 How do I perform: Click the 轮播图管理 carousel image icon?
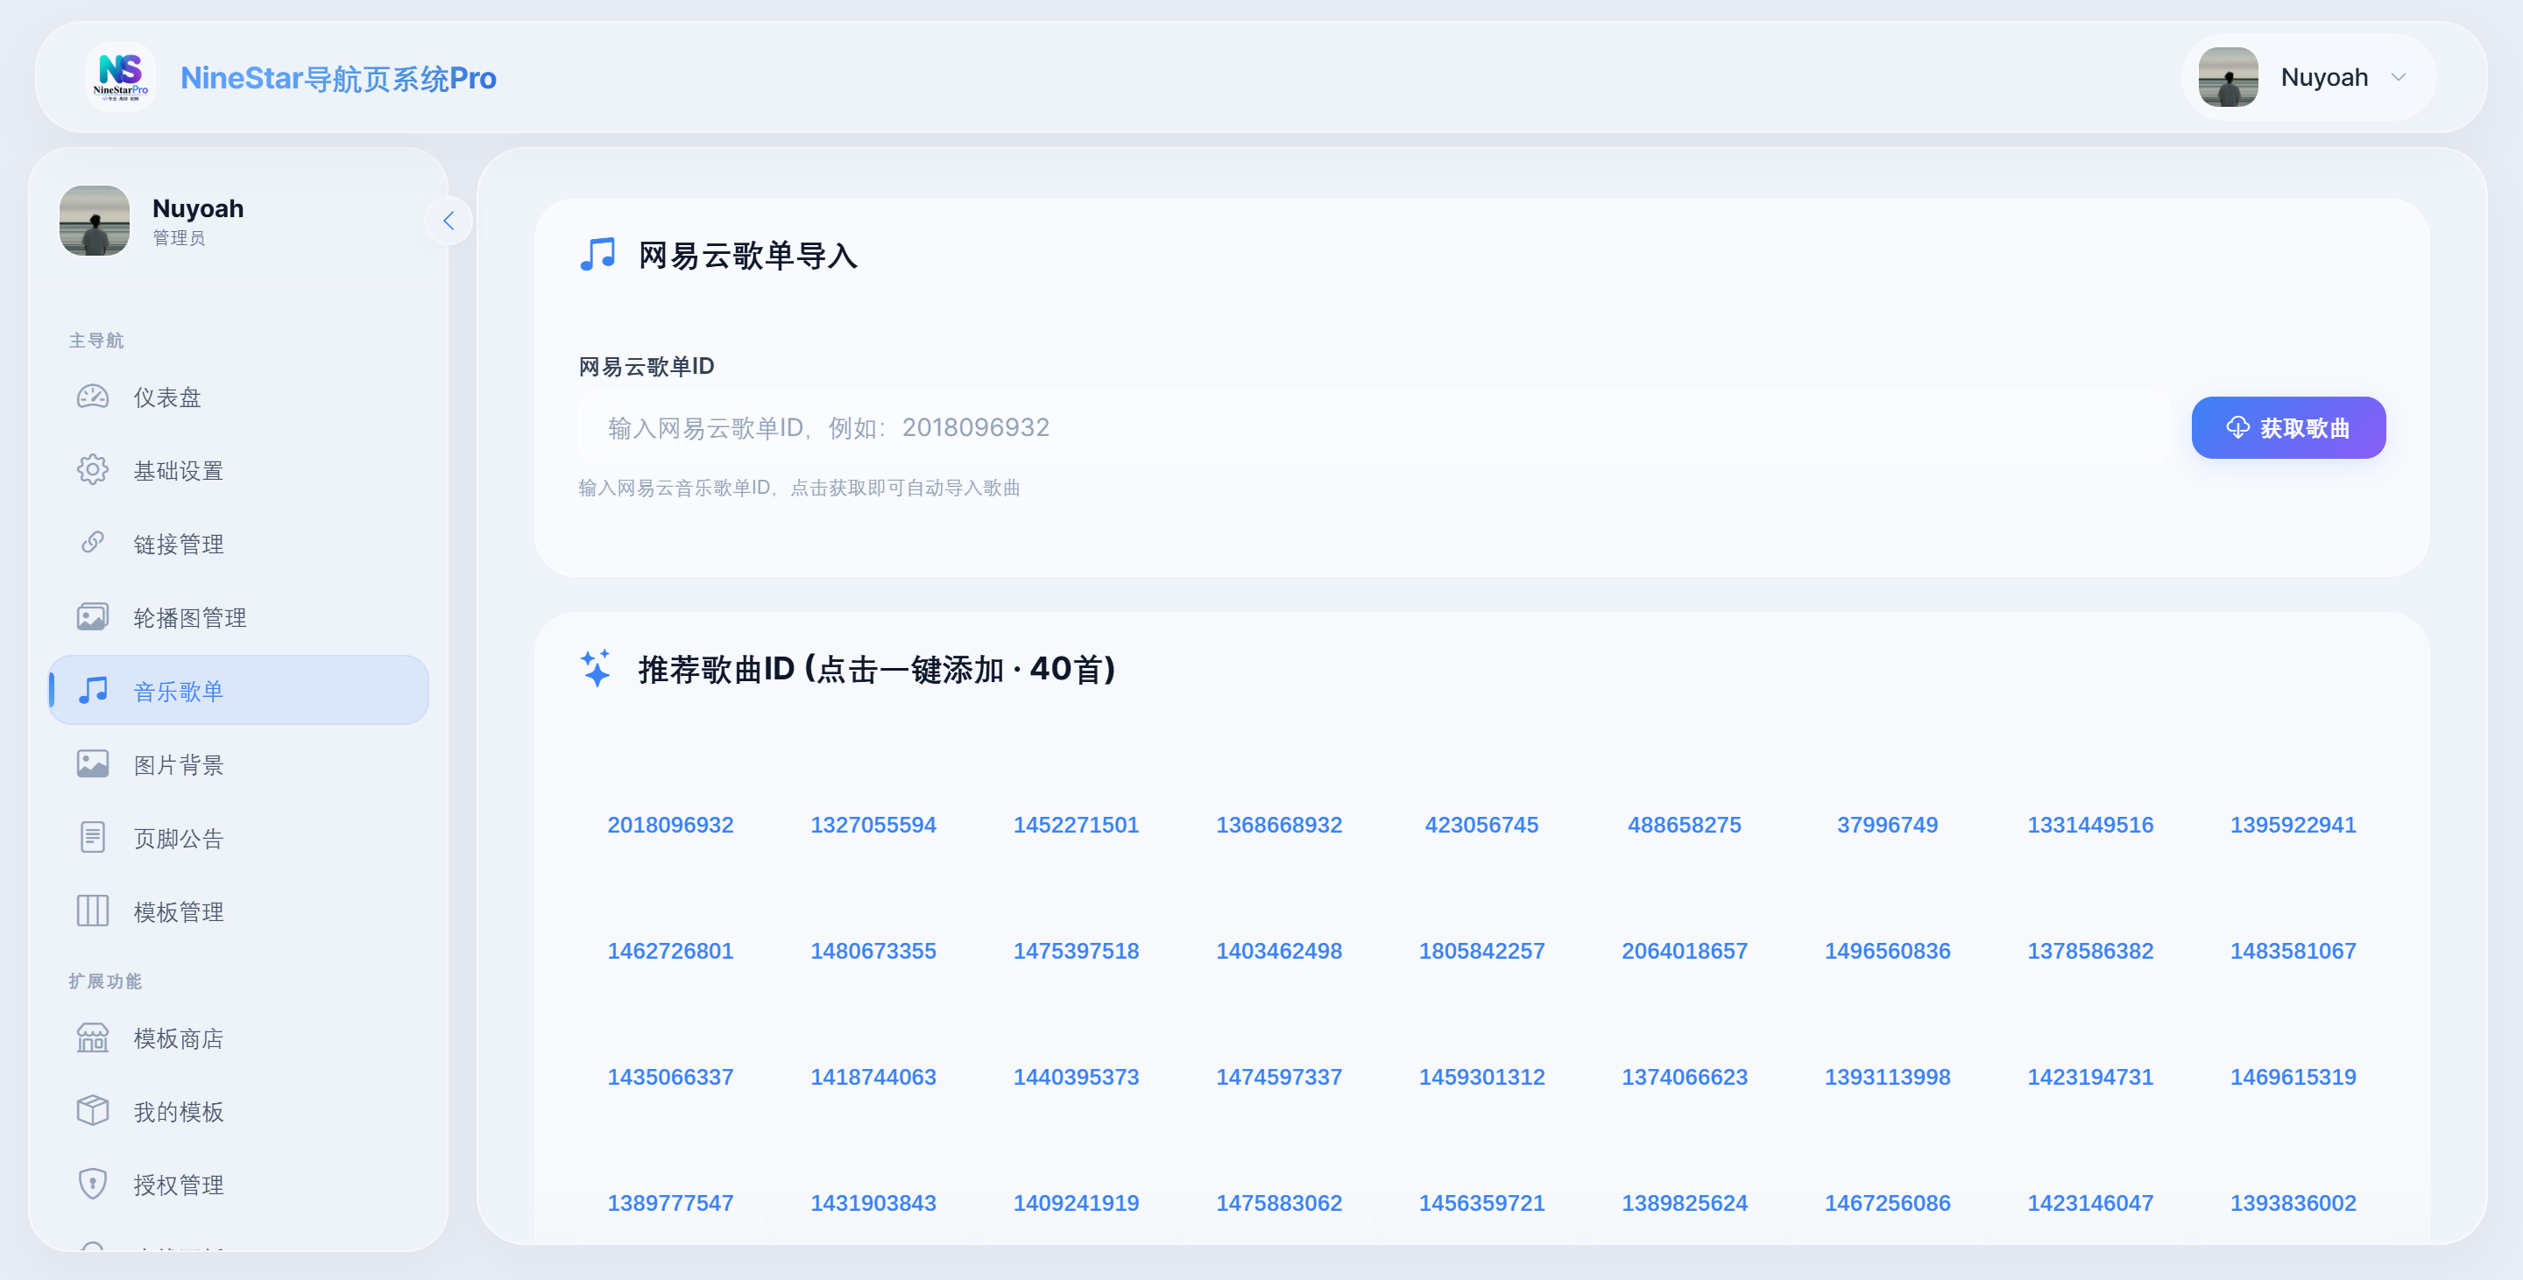93,617
